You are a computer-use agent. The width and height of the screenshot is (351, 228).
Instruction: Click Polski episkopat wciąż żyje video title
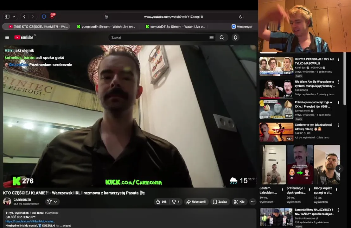pyautogui.click(x=313, y=104)
